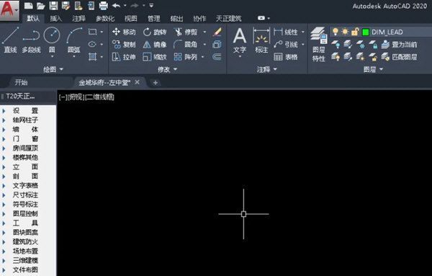This screenshot has height=276, width=432.
Task: Expand the 尺寸标注 menu in T20 panel
Action: (x=25, y=195)
